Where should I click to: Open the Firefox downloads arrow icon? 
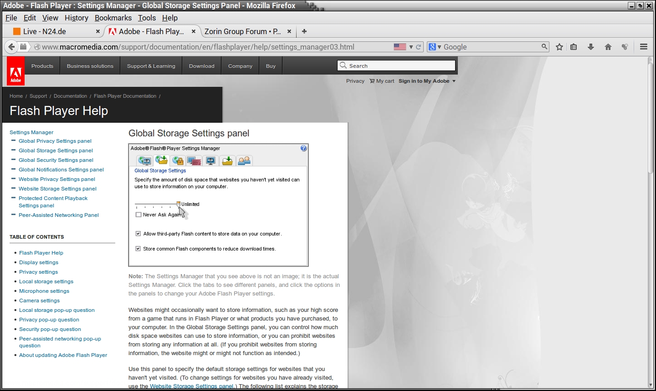coord(591,47)
